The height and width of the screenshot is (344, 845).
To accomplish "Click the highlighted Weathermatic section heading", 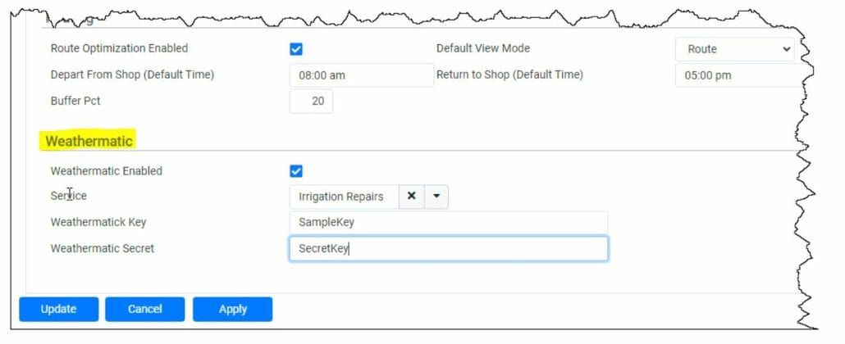I will [89, 141].
